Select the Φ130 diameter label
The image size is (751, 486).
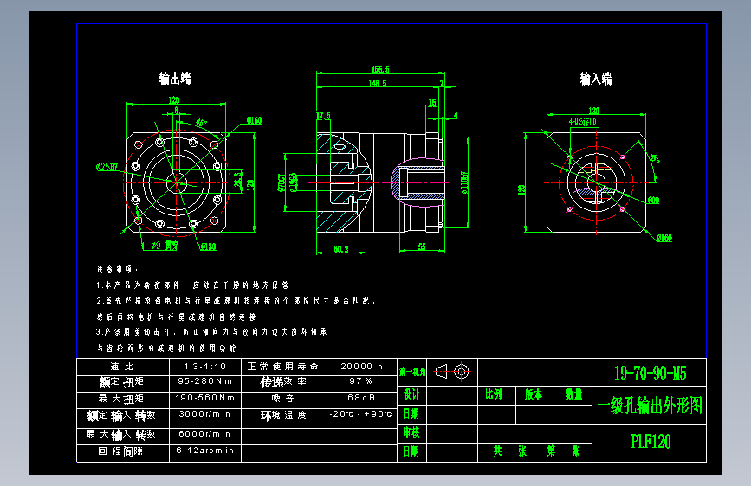coord(208,246)
